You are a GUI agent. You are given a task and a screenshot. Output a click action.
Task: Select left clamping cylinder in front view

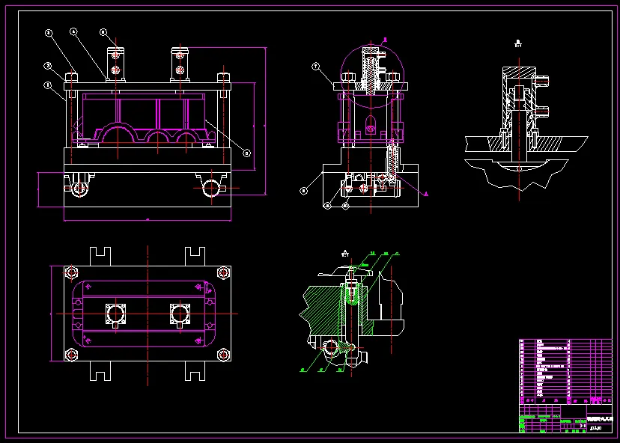point(115,64)
